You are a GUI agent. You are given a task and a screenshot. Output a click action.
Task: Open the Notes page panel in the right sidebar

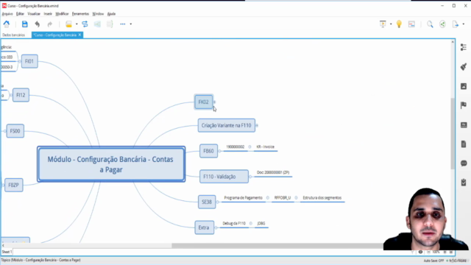pyautogui.click(x=464, y=144)
